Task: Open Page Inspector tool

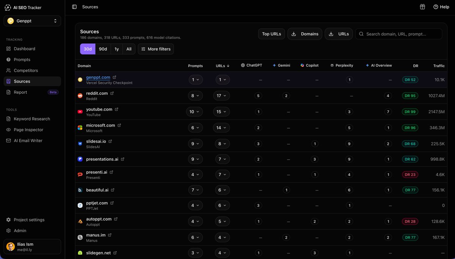Action: 32,130
